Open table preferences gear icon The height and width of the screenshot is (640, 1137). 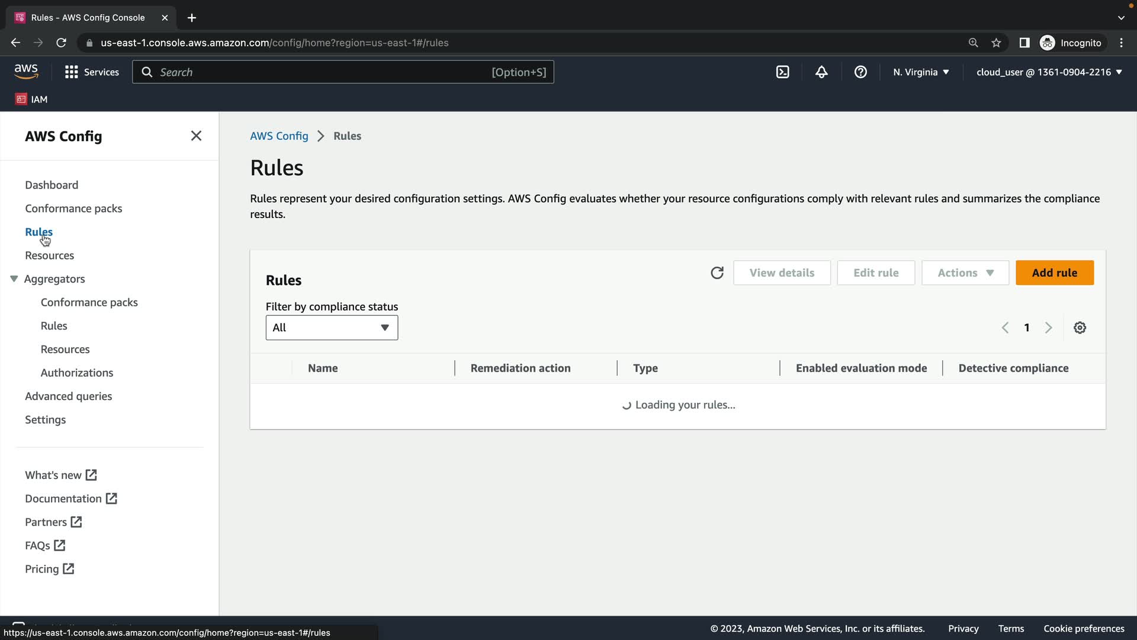1080,328
